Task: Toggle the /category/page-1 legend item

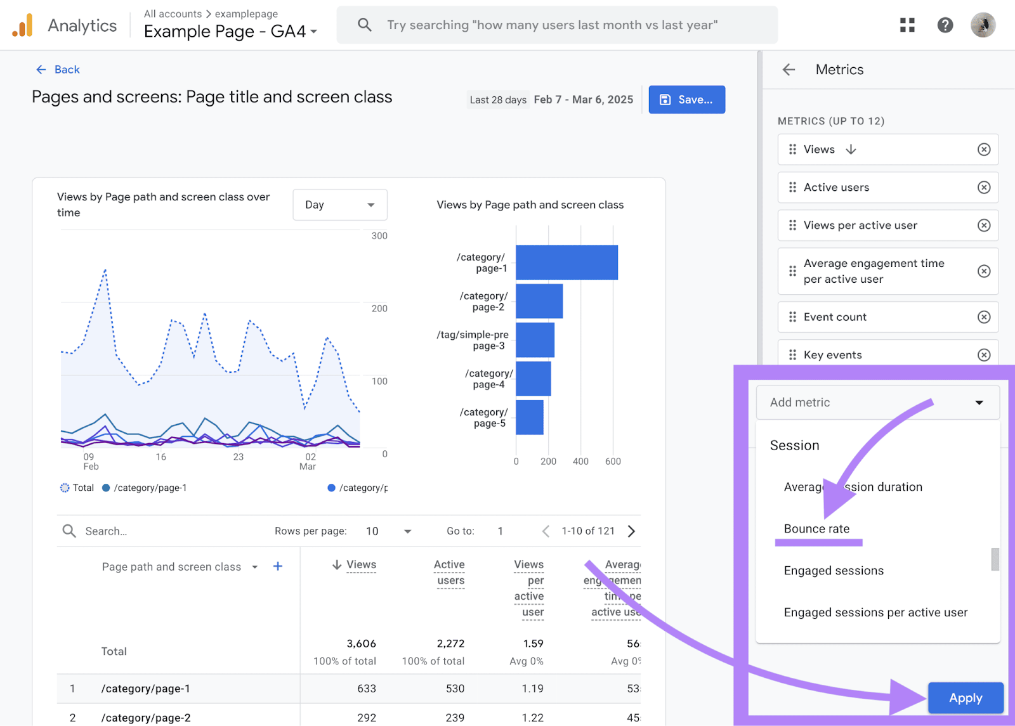Action: coord(144,488)
